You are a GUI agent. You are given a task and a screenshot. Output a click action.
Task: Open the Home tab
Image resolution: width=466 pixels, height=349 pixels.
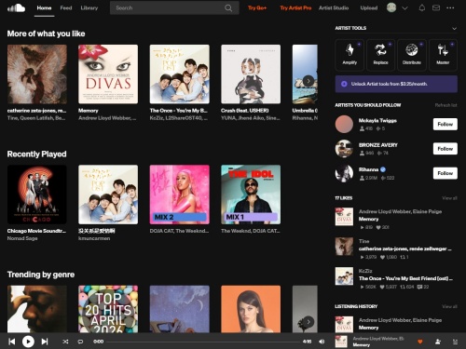(x=44, y=7)
